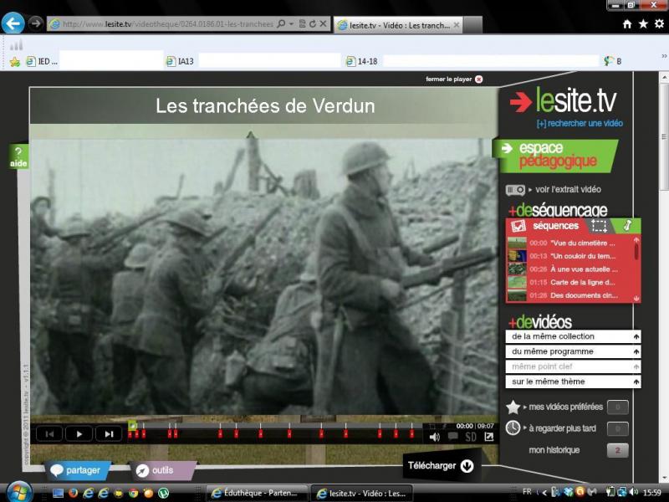669x502 pixels.
Task: Expand 'du même programme' list
Action: (x=573, y=351)
